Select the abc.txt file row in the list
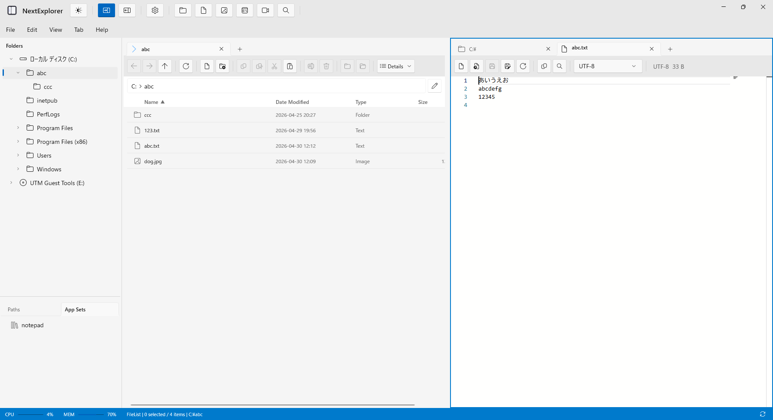This screenshot has width=773, height=420. pos(286,146)
